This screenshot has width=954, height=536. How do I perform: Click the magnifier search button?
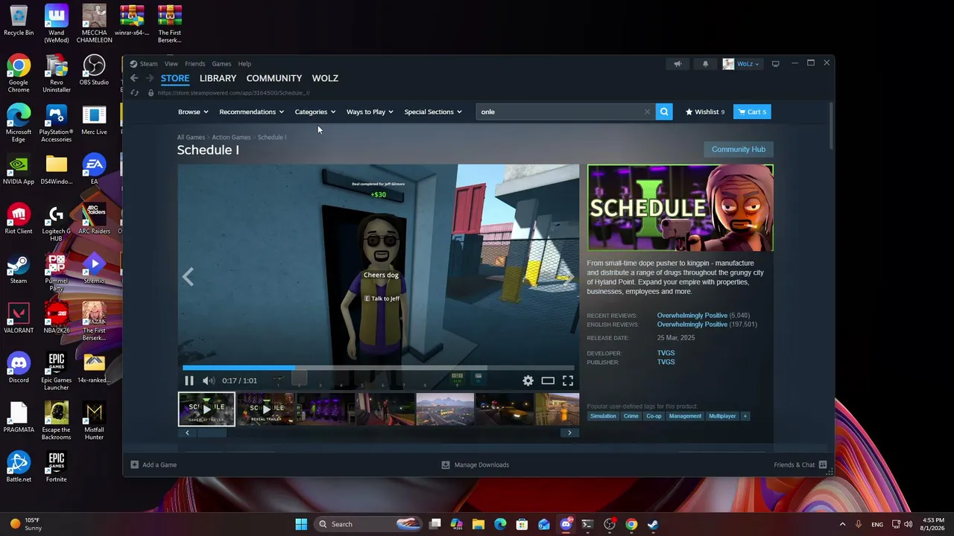[x=664, y=112]
